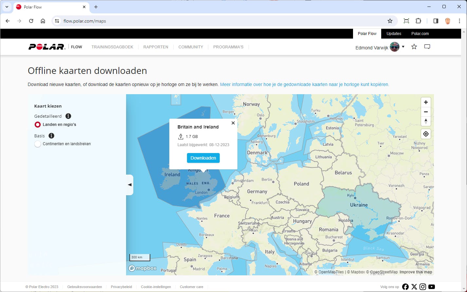Show info about Basis maps
The image size is (467, 292).
click(51, 136)
